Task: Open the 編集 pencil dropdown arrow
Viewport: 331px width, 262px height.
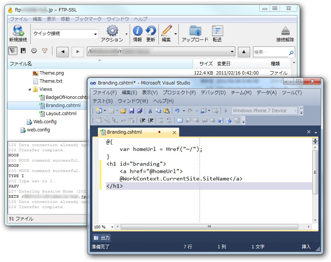Action: (175, 34)
